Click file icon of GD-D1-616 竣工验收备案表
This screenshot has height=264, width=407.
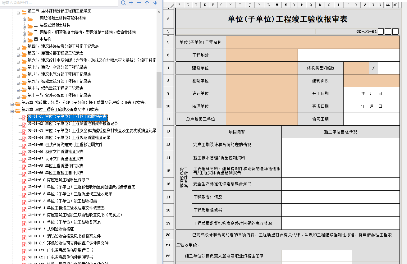coord(24,223)
